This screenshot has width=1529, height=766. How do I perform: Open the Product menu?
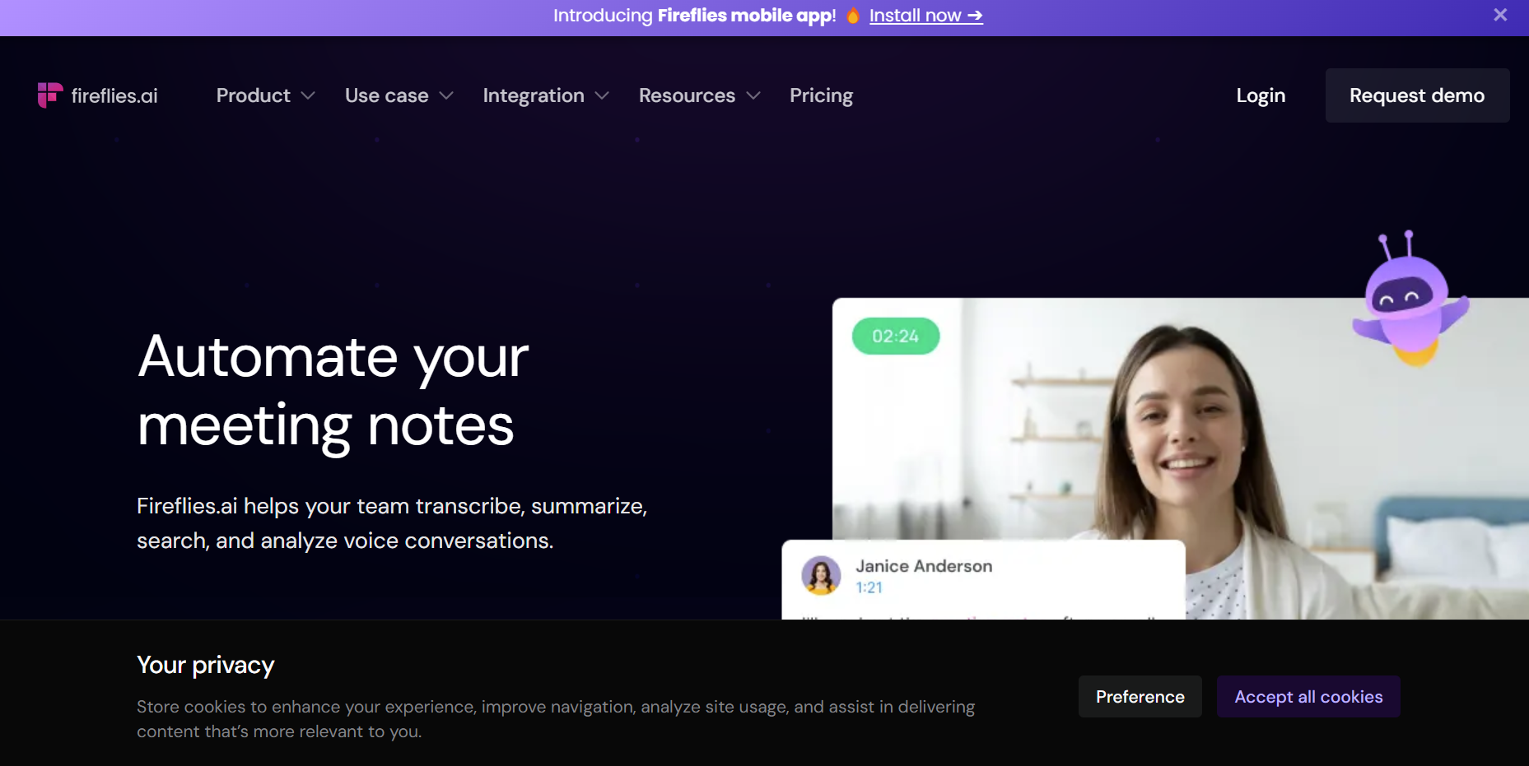pyautogui.click(x=253, y=95)
